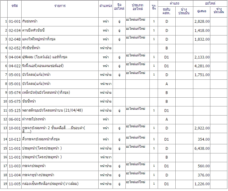The width and height of the screenshot is (228, 191).
Task: Click code 06-001 in row 12
Action: 15,119
